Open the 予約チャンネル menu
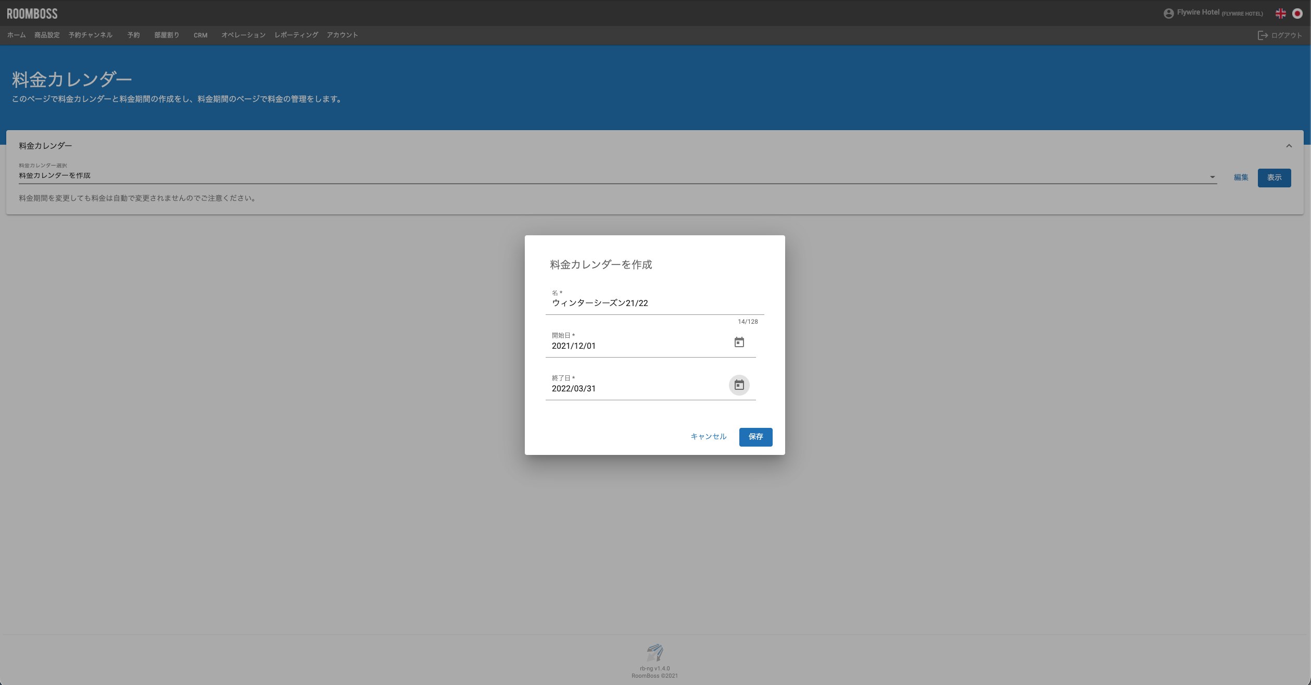This screenshot has height=685, width=1311. [91, 35]
